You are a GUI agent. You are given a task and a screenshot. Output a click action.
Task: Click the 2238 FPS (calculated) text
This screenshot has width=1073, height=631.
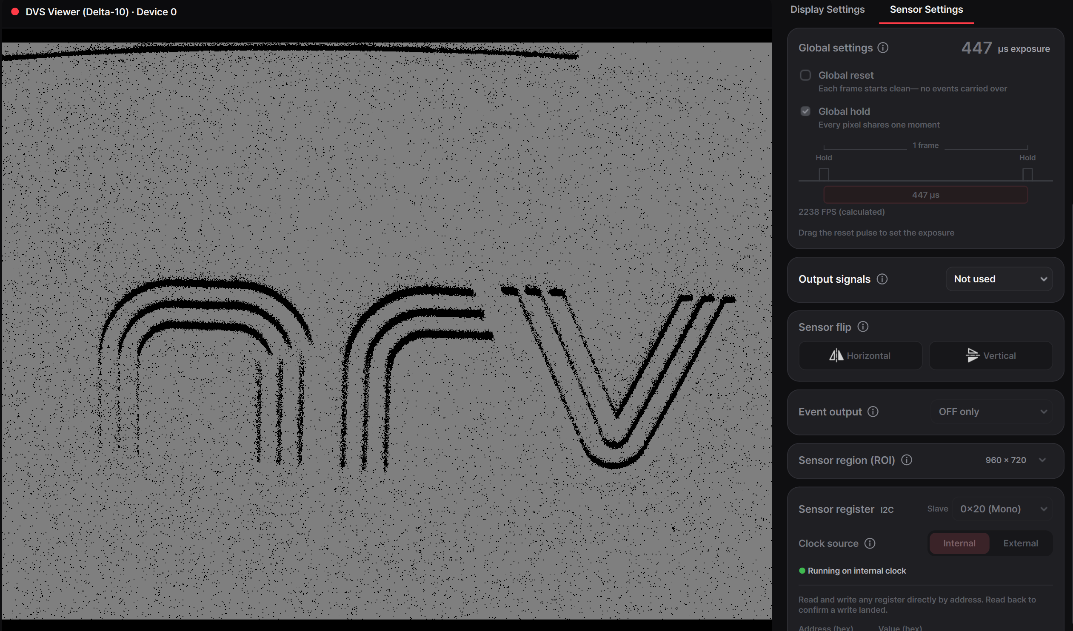point(842,212)
